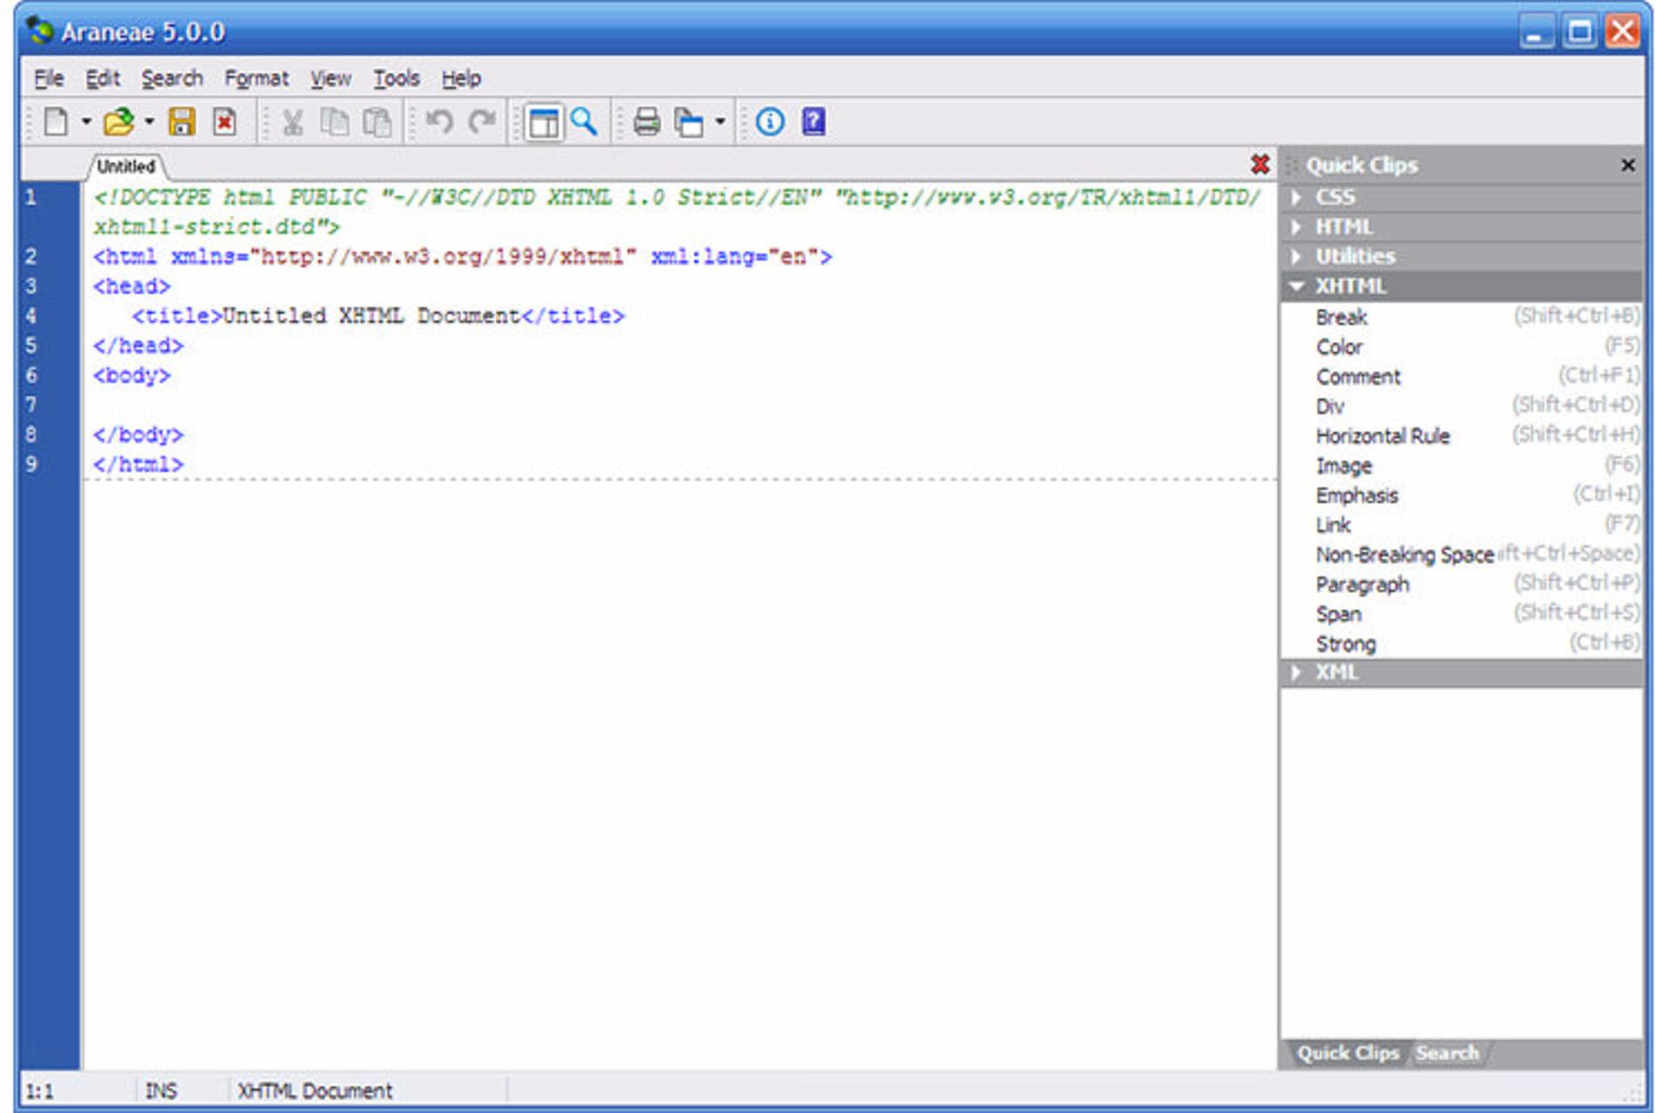Open the dropdown arrow next to New

86,122
